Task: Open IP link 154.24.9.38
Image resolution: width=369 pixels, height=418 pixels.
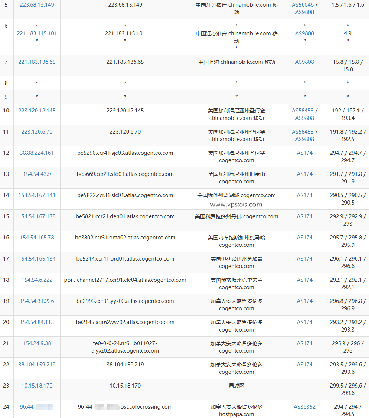Action: pos(37,343)
